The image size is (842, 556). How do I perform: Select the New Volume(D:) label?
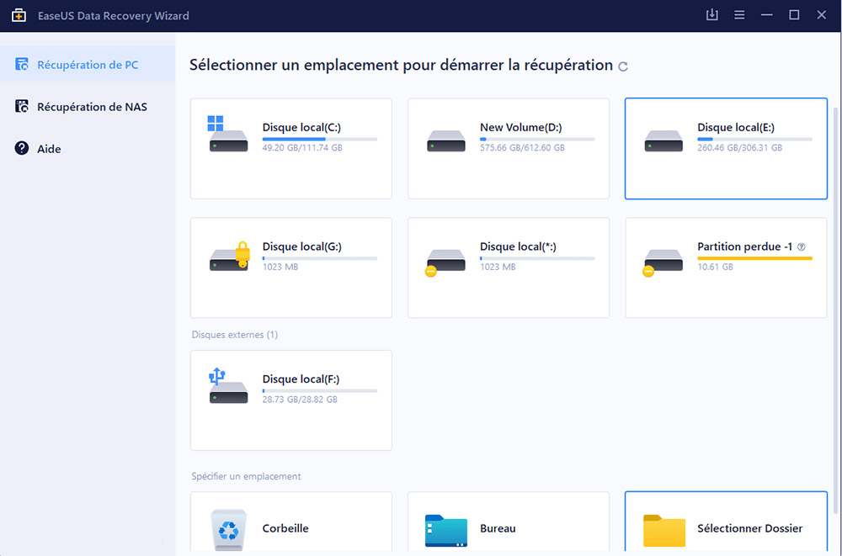(521, 127)
